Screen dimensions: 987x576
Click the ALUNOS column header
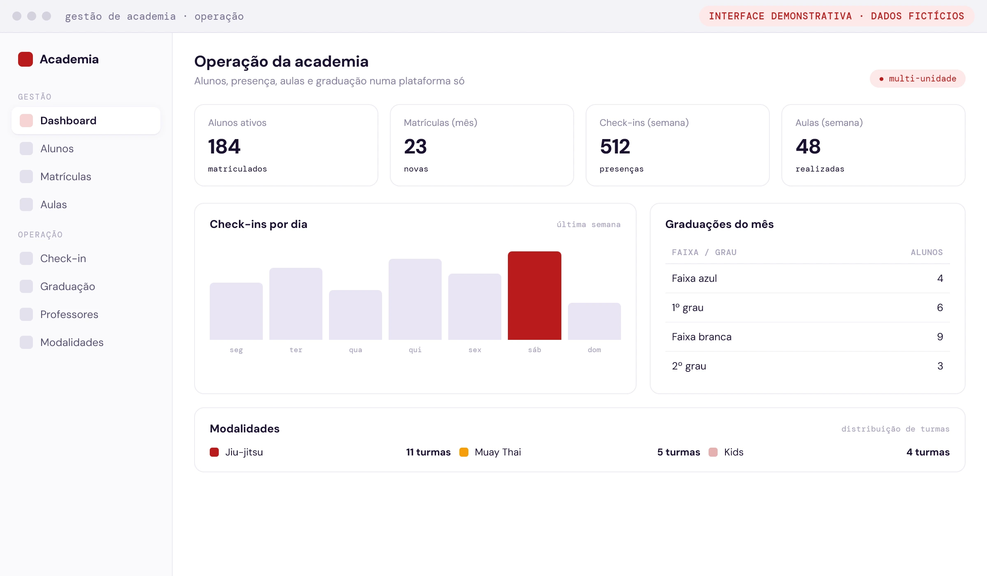pos(927,252)
